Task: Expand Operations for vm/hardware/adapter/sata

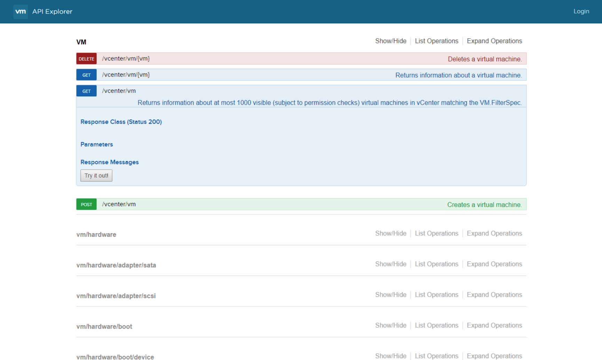Action: coord(494,264)
